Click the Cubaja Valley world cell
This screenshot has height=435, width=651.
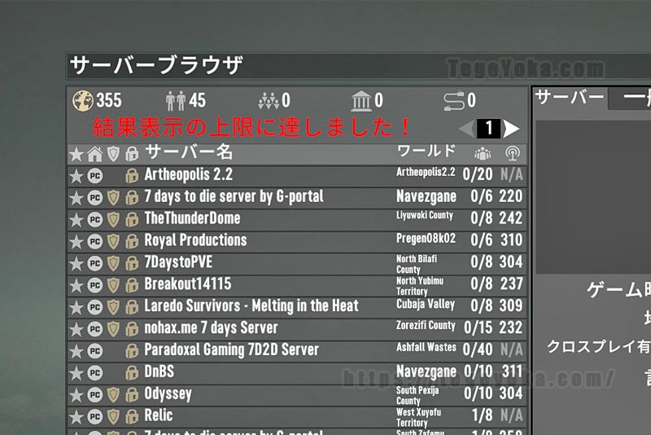[426, 304]
